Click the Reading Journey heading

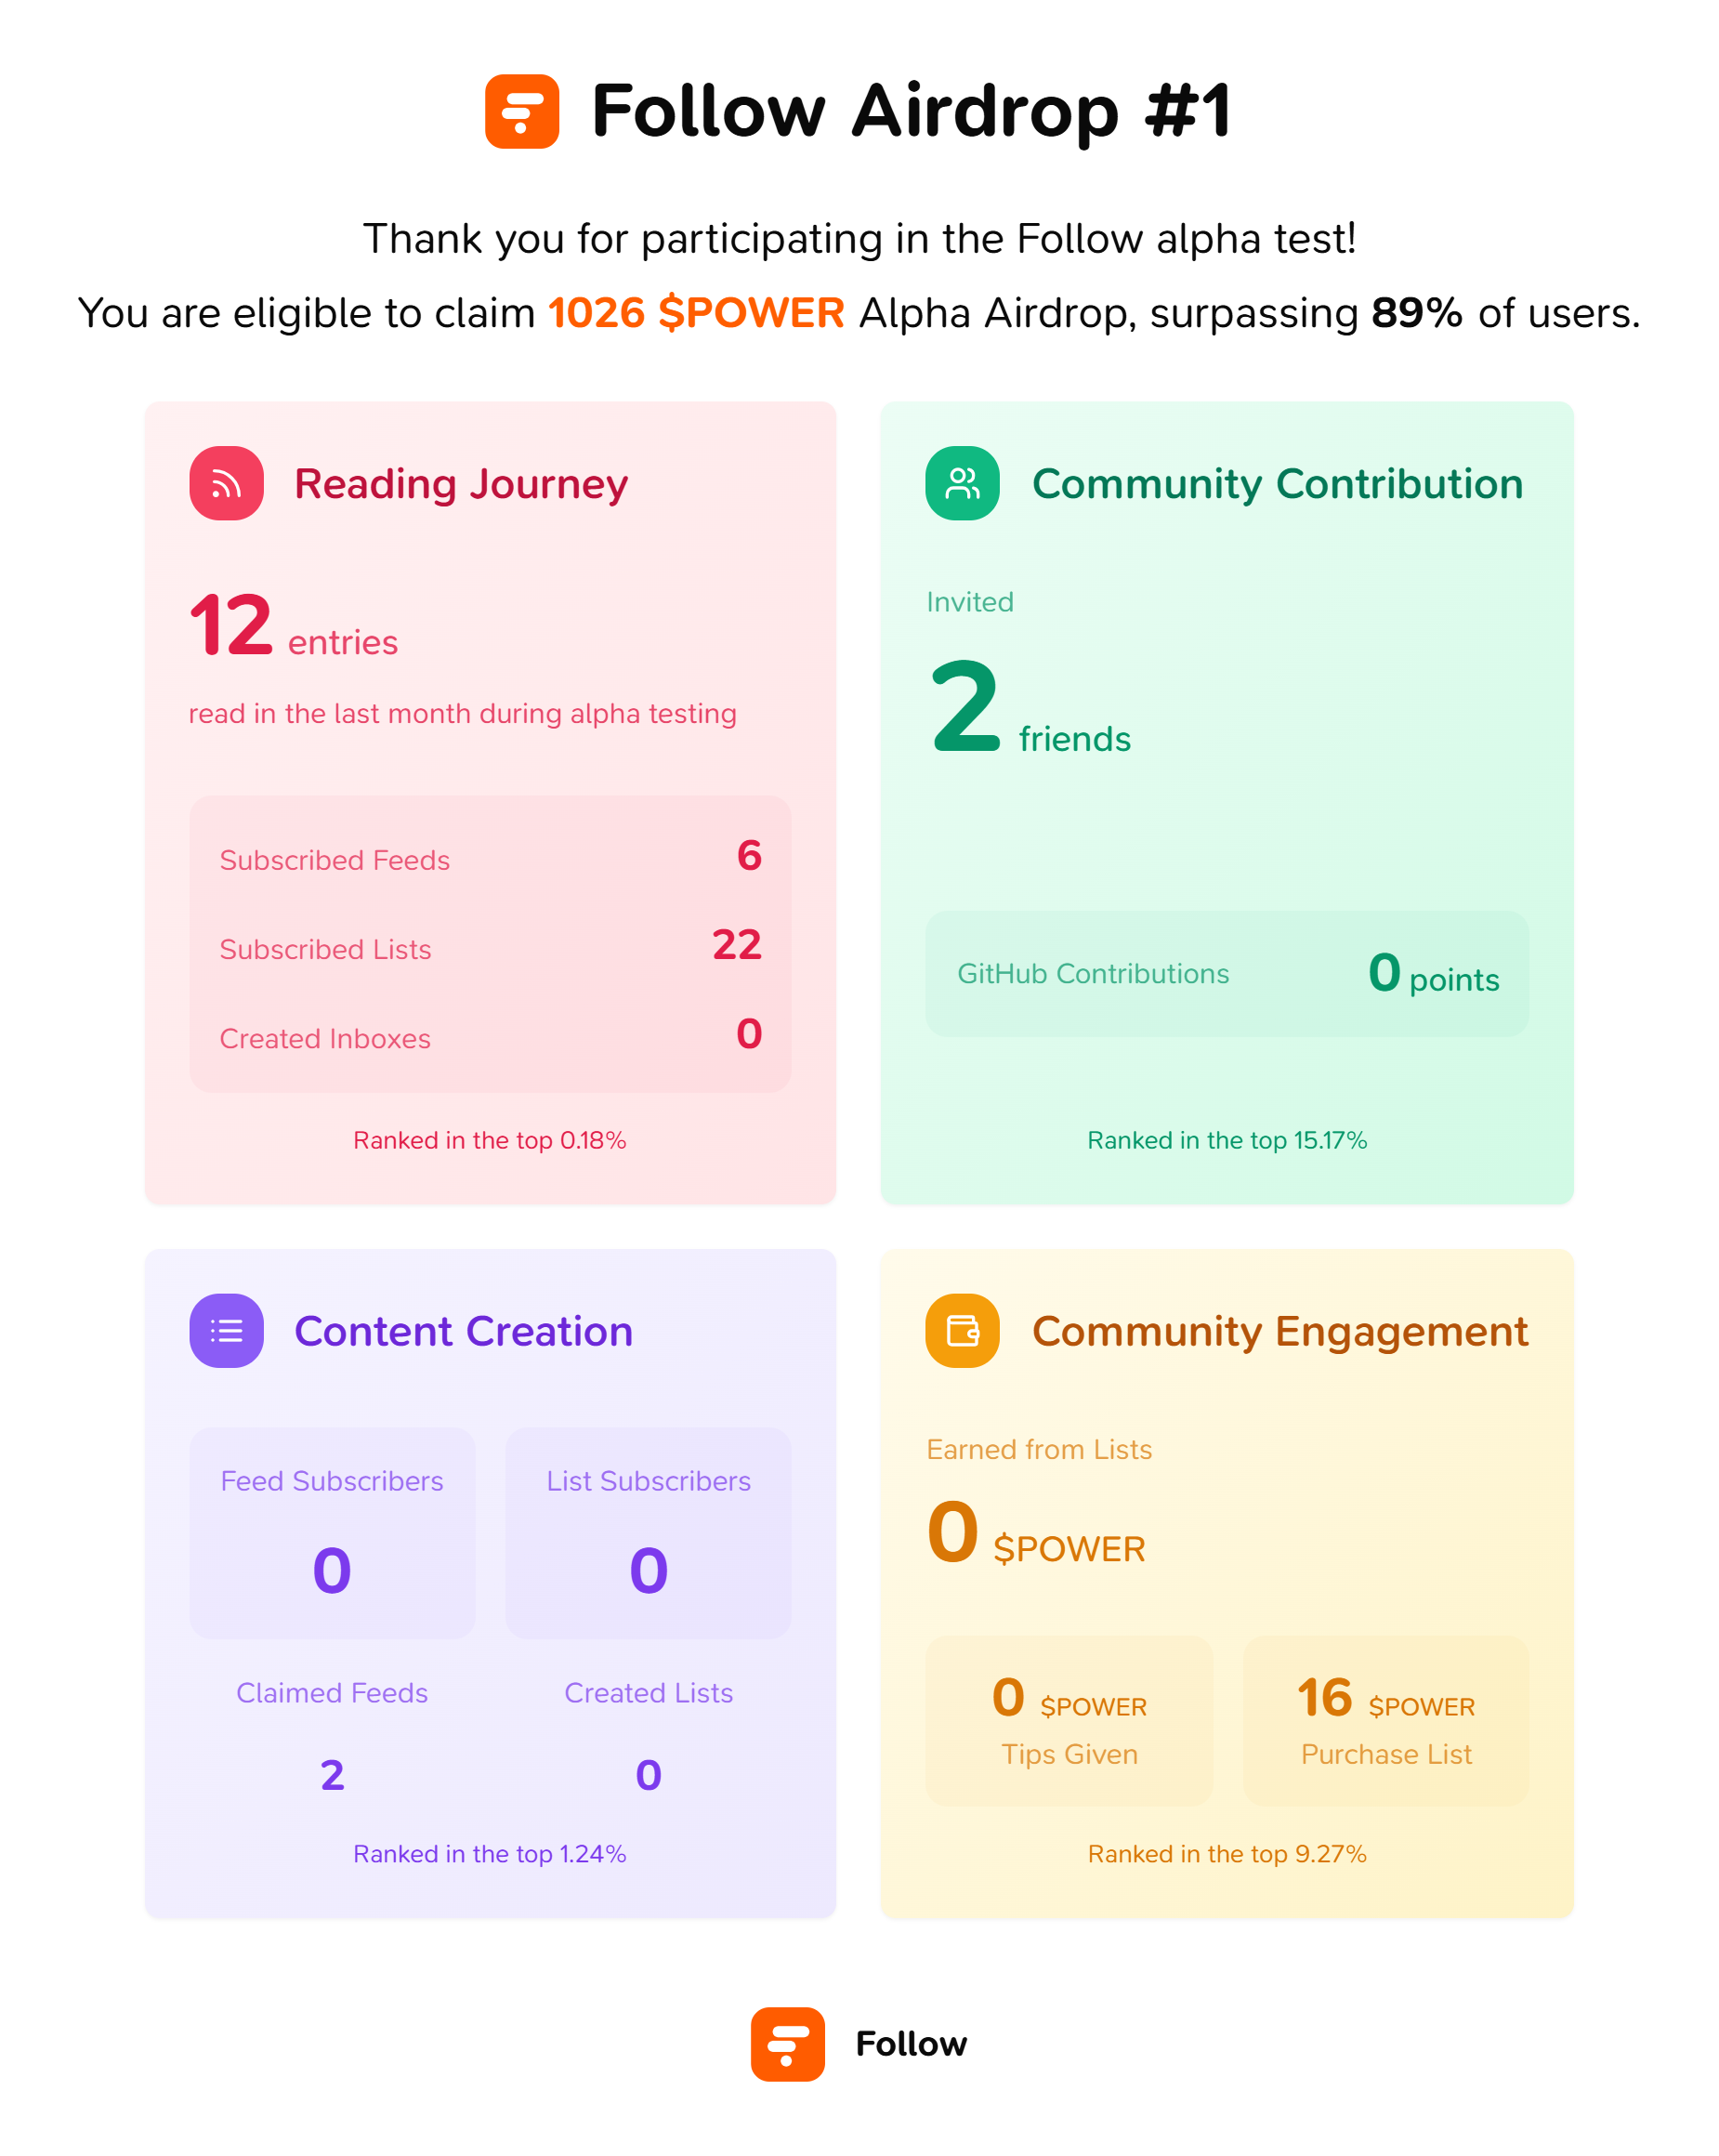(461, 484)
